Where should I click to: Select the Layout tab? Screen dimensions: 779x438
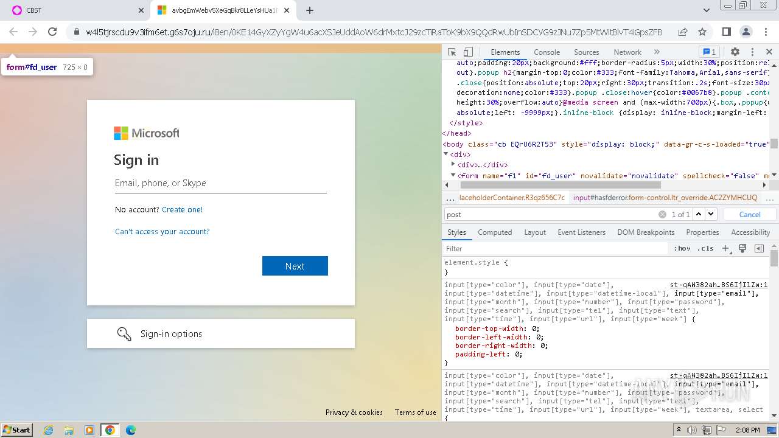click(535, 232)
